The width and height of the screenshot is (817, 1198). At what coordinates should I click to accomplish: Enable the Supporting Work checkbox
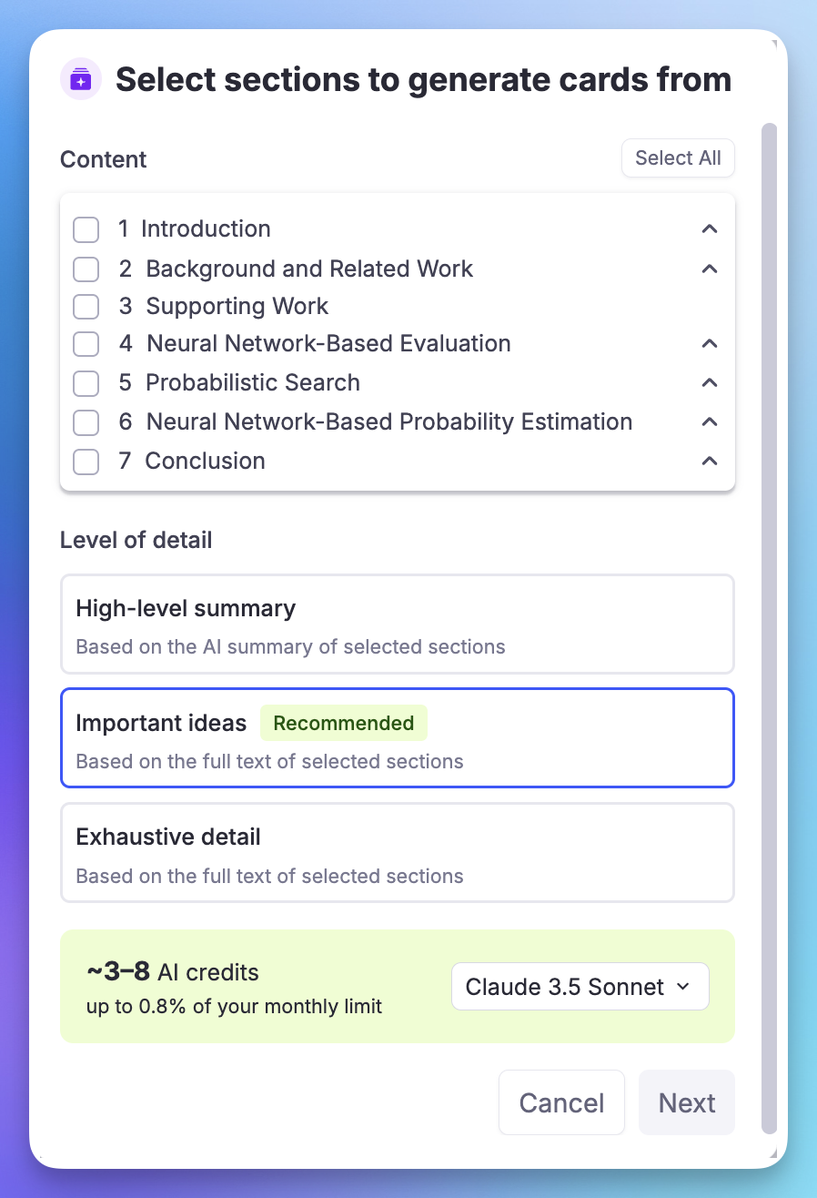[86, 307]
